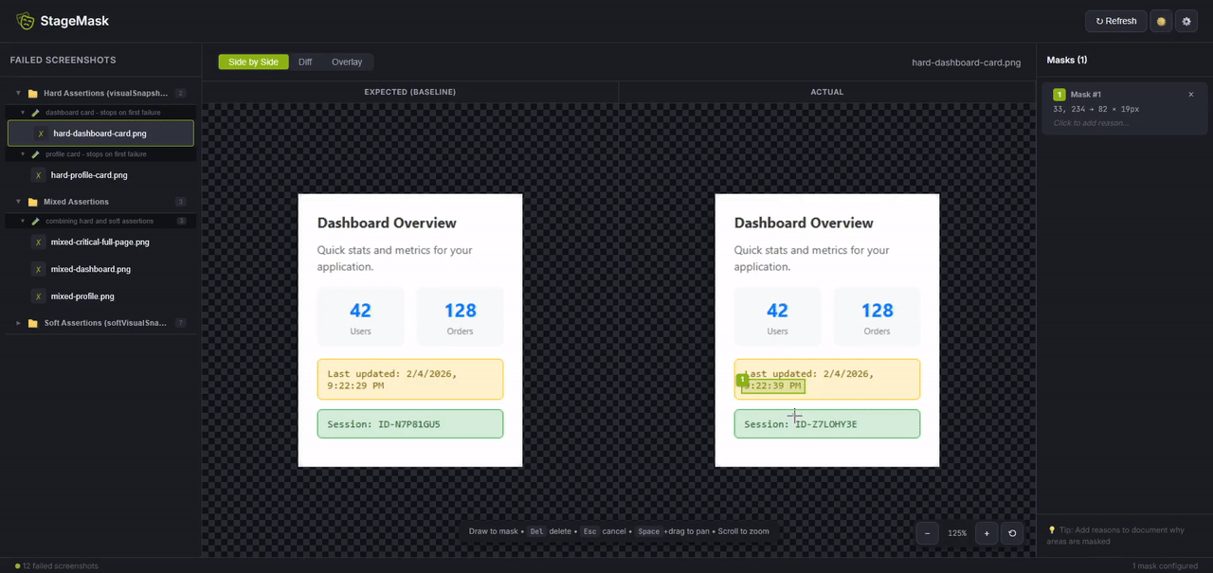Reset zoom with the circular arrow icon
This screenshot has height=573, width=1213.
click(x=1012, y=533)
